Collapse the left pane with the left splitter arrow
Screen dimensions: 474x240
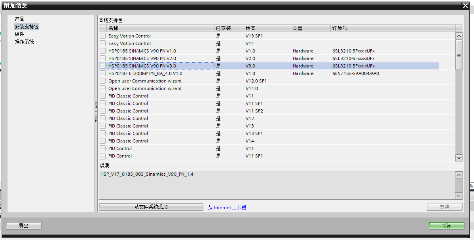click(x=96, y=107)
